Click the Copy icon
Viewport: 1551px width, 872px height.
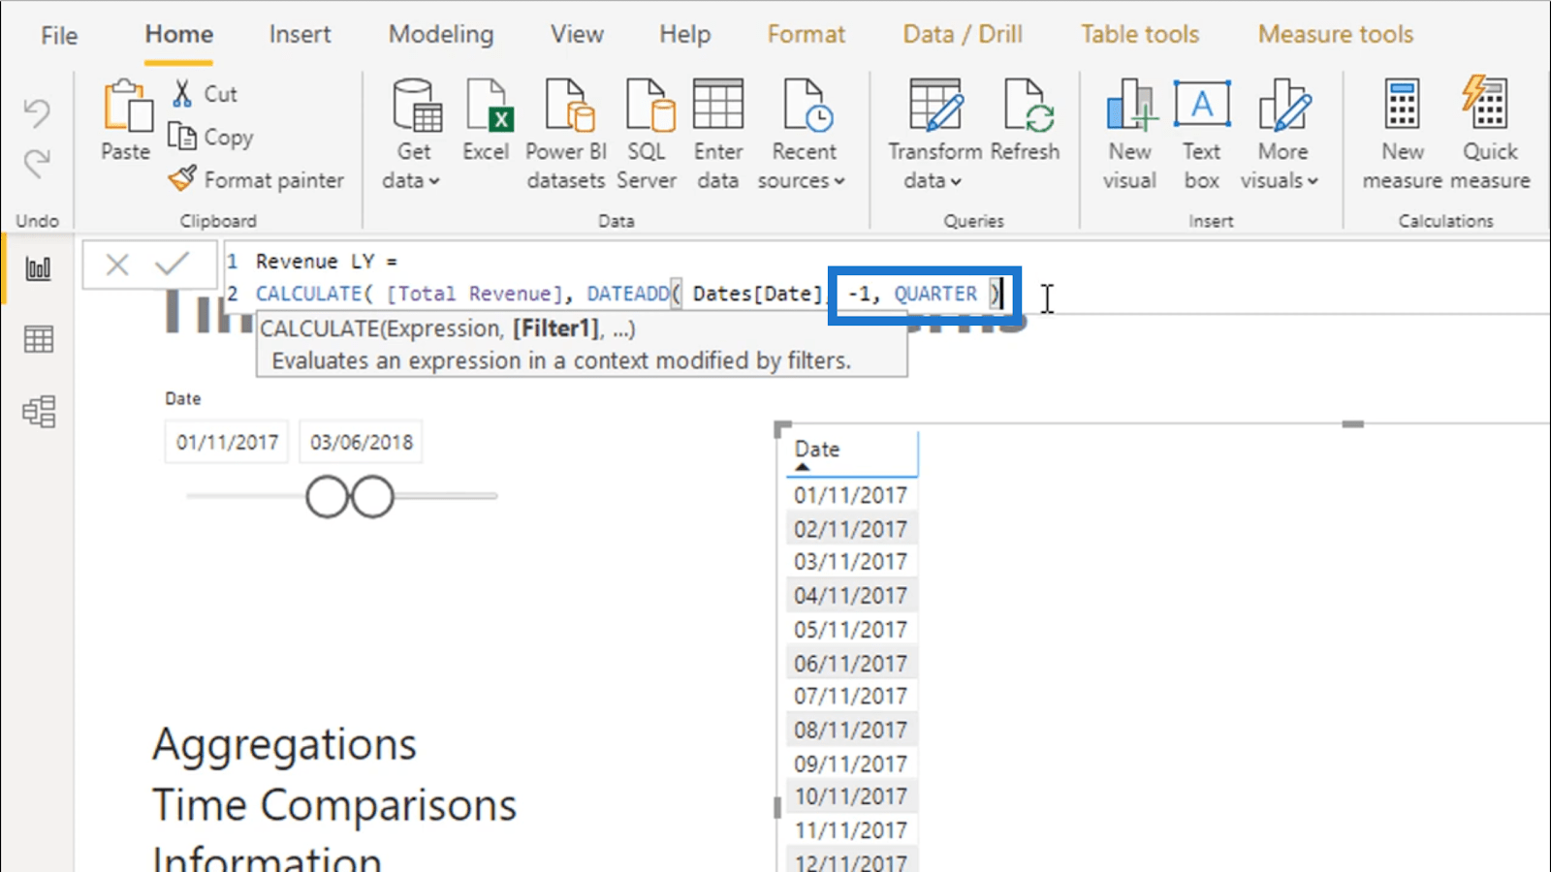182,137
